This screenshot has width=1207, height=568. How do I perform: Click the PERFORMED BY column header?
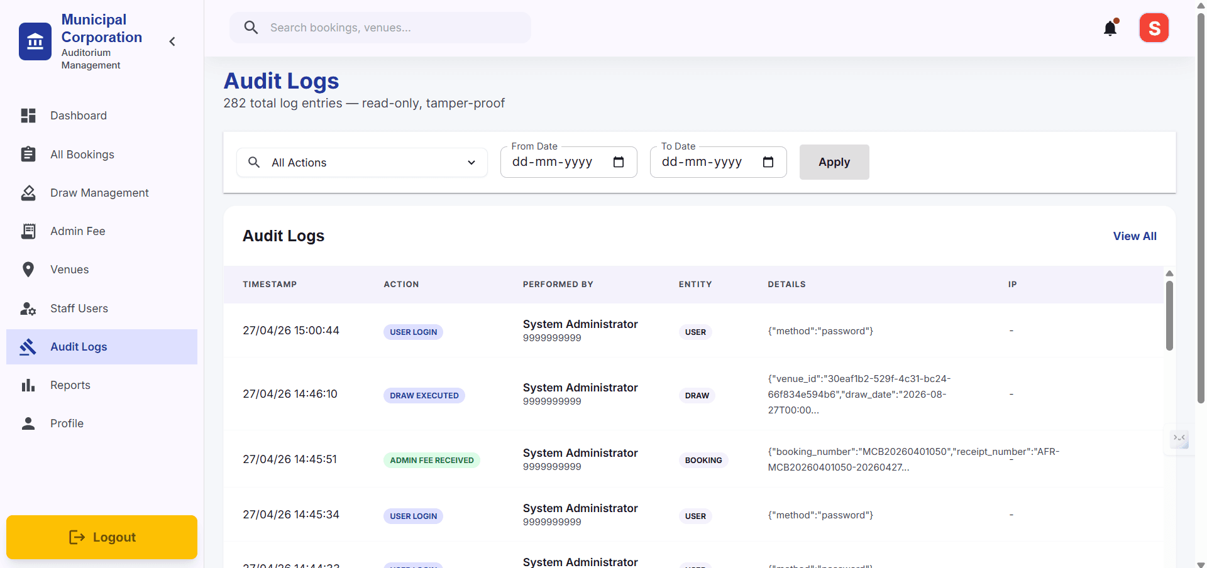(558, 285)
